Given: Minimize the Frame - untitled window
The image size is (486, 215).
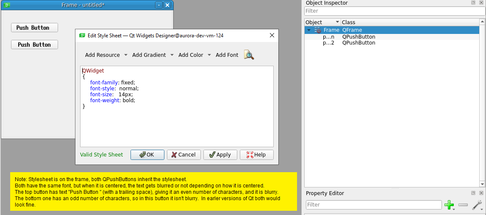Looking at the screenshot, I should click(x=159, y=5).
